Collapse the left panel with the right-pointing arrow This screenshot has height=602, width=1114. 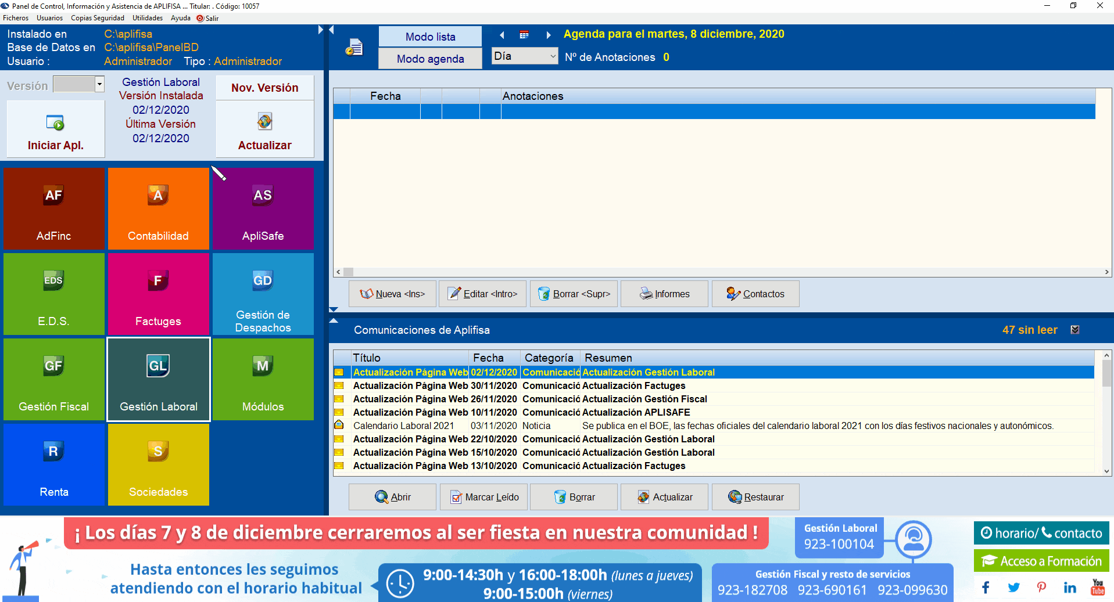[x=321, y=30]
